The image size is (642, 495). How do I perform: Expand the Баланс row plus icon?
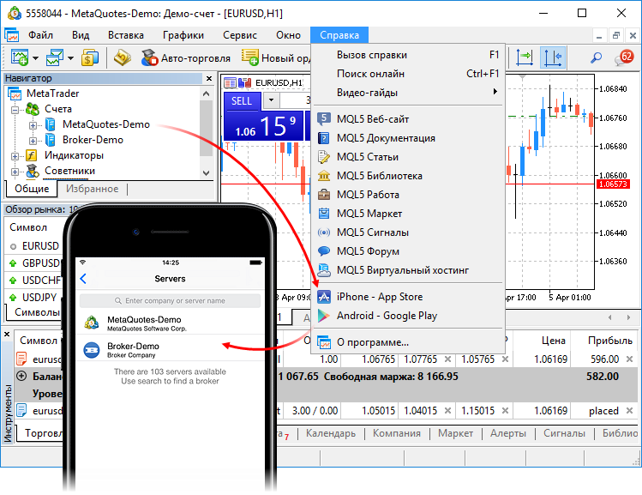coord(21,376)
